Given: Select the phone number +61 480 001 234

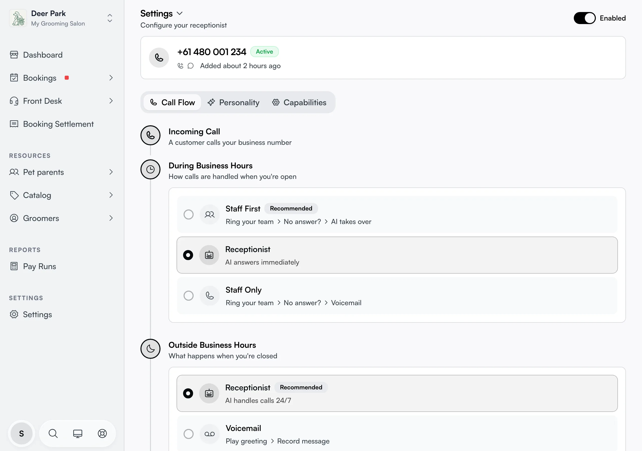Looking at the screenshot, I should pyautogui.click(x=212, y=52).
